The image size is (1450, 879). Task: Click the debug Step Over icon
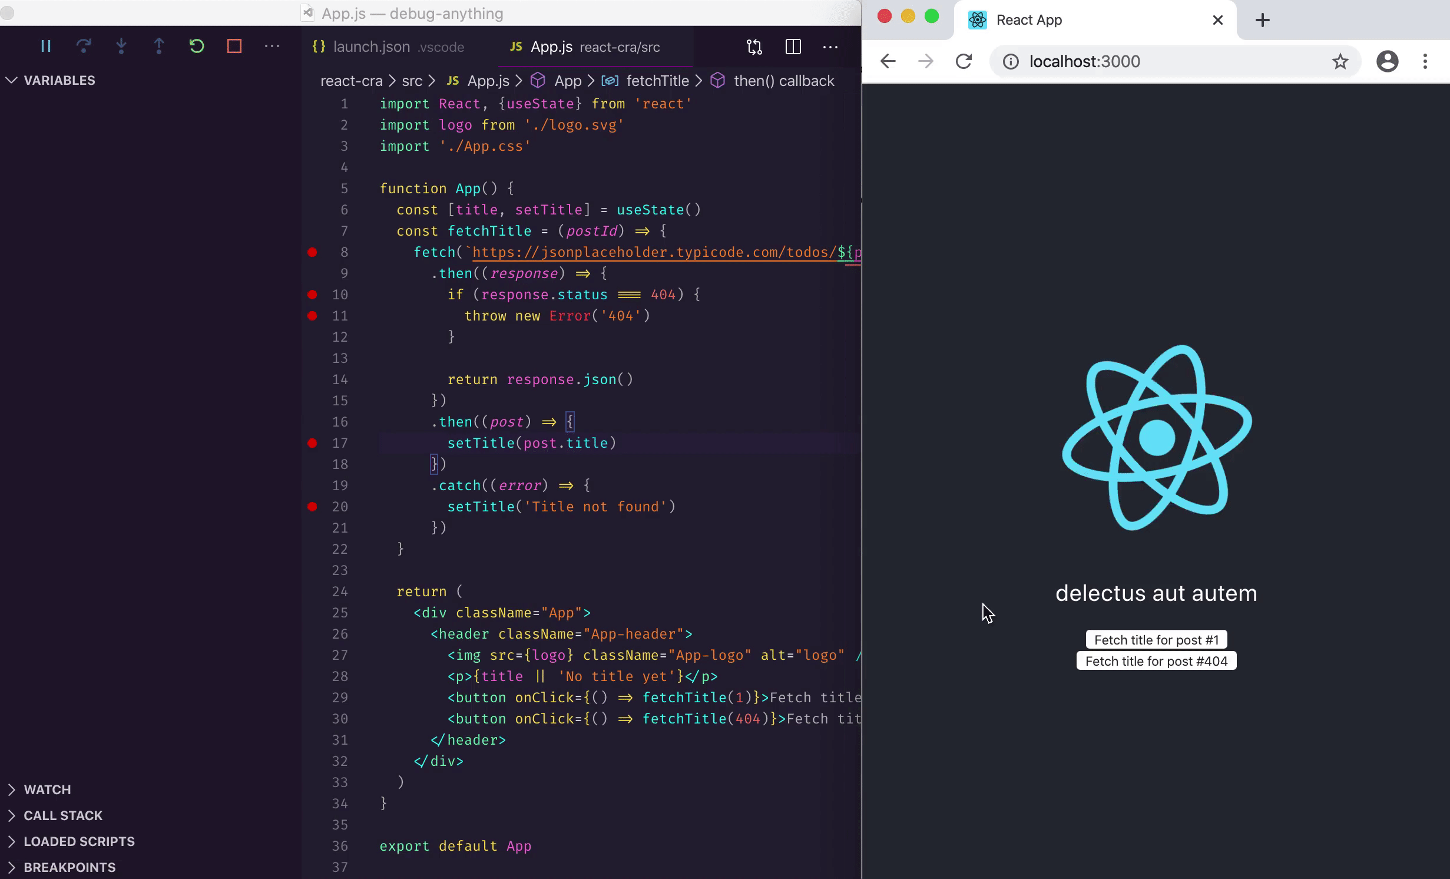point(84,46)
